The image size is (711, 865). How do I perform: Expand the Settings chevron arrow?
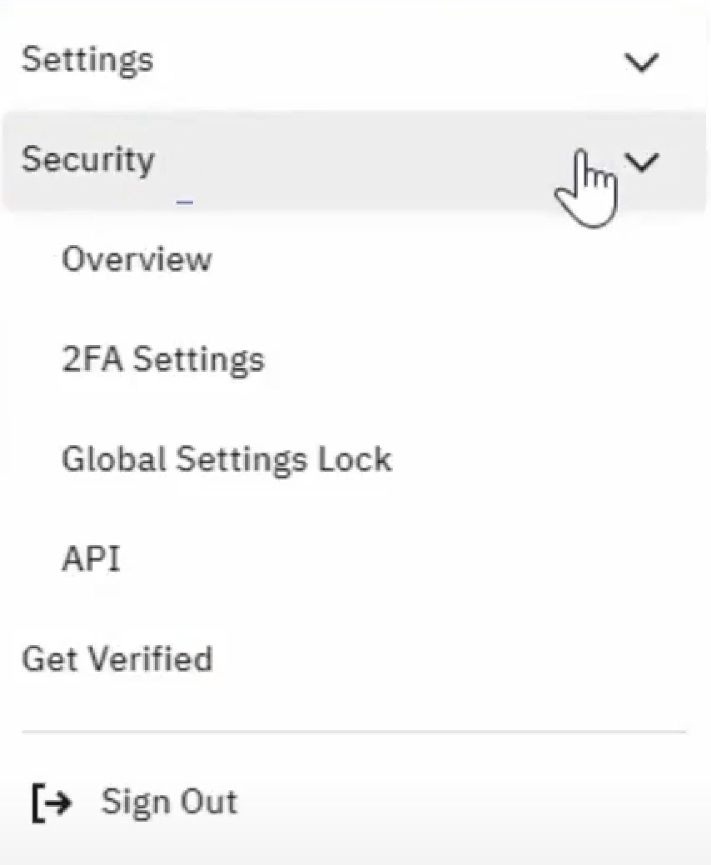click(x=641, y=63)
